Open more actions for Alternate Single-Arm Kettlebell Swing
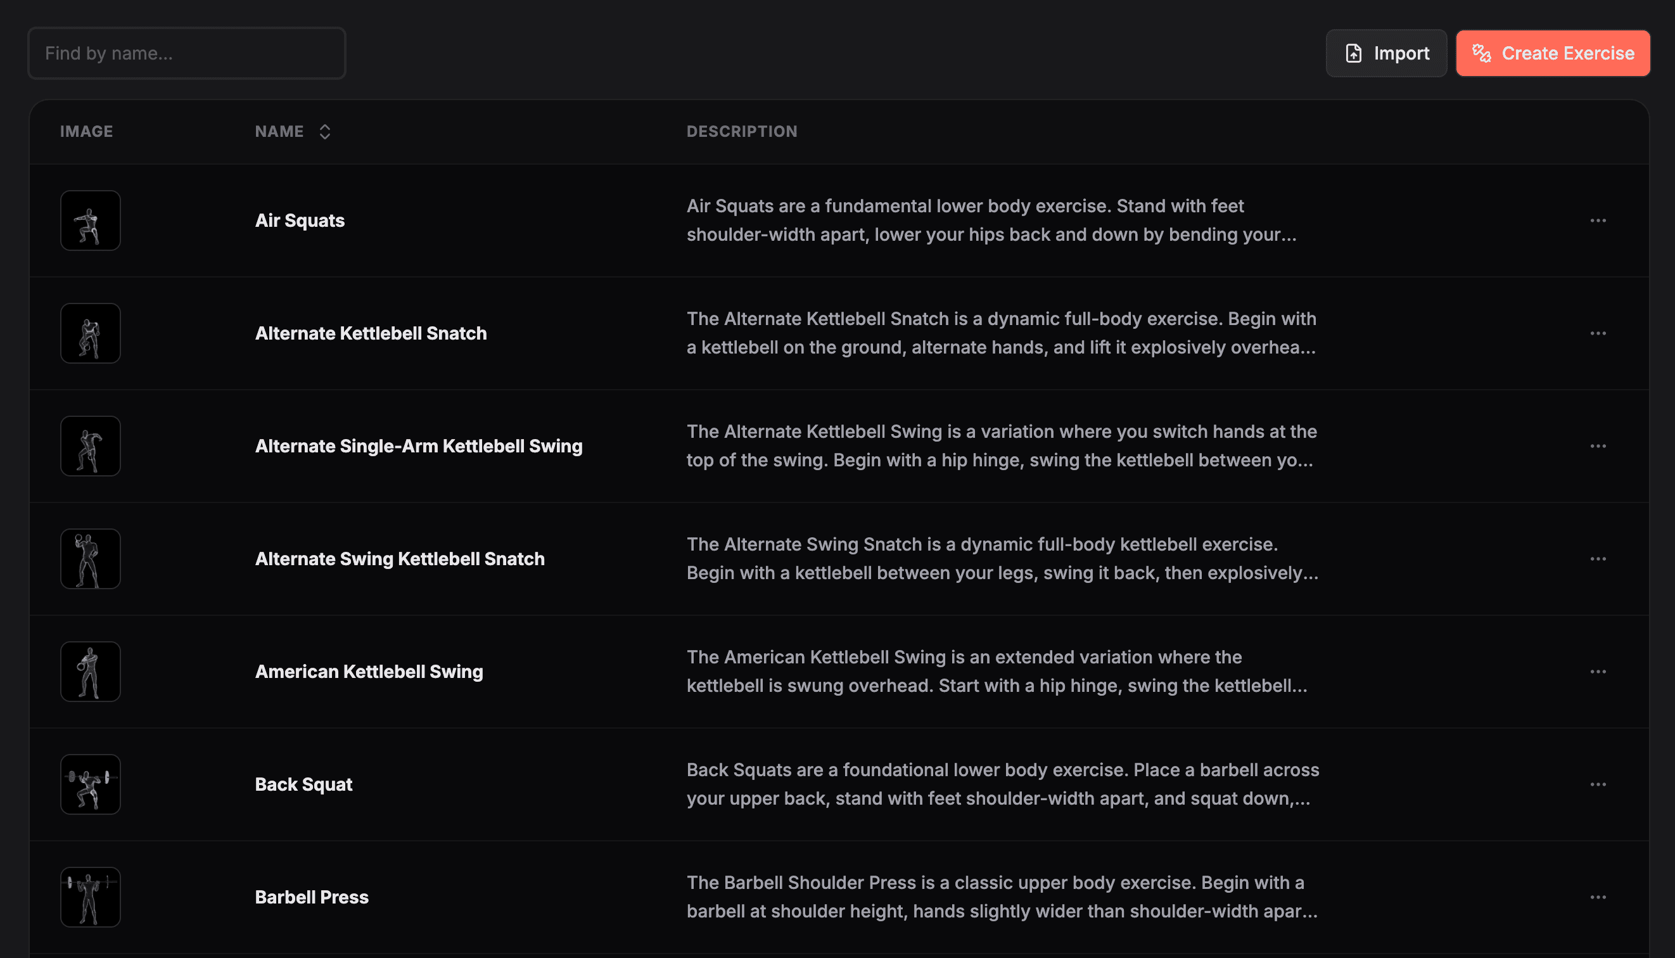The height and width of the screenshot is (958, 1675). (x=1597, y=446)
